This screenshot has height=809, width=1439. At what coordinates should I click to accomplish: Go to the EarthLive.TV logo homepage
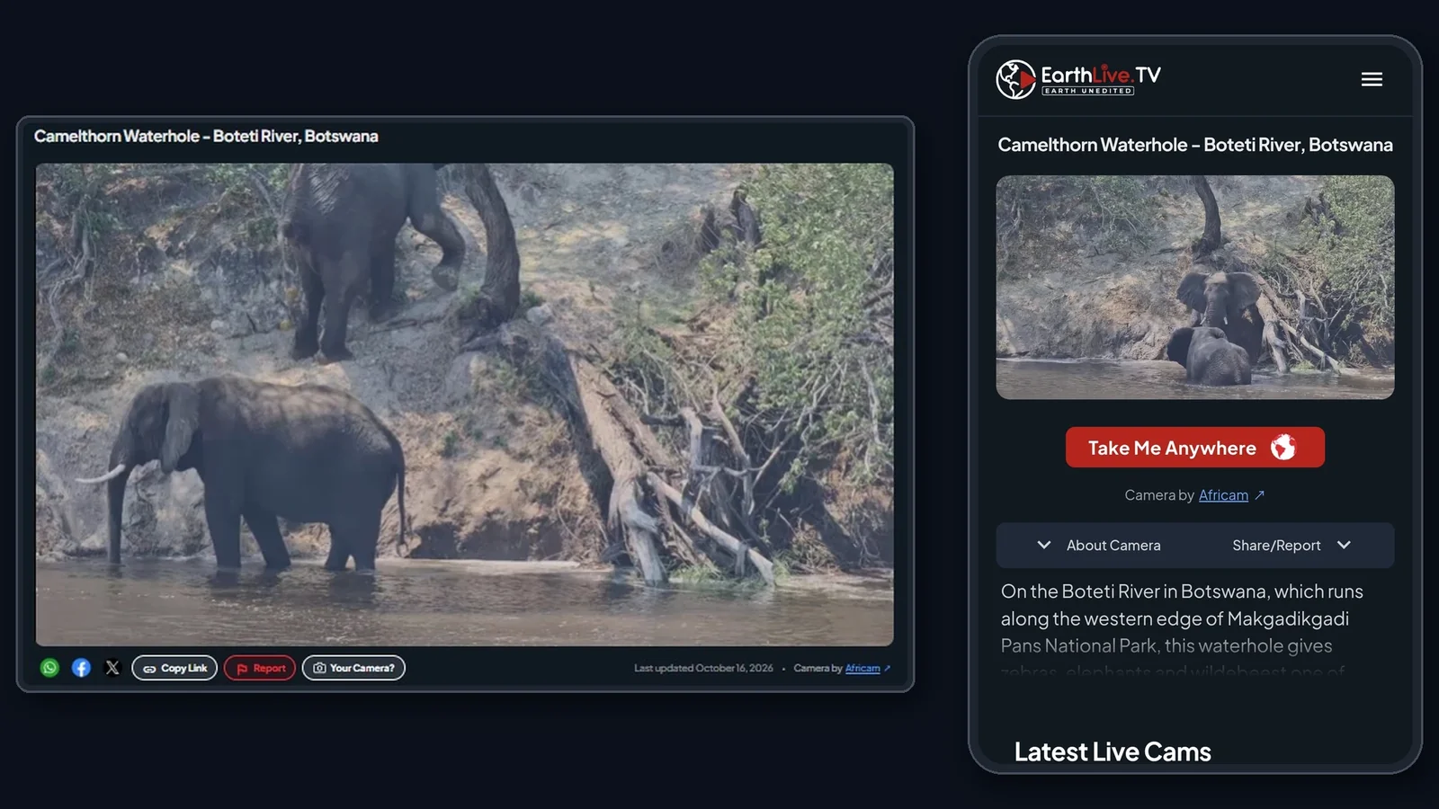pos(1078,79)
